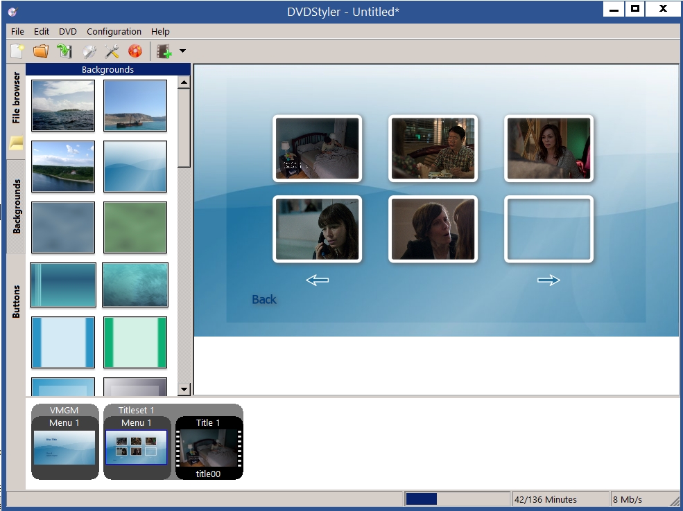Select VMGM Menu 1 in the timeline
Viewport: 683px width, 511px height.
point(65,447)
